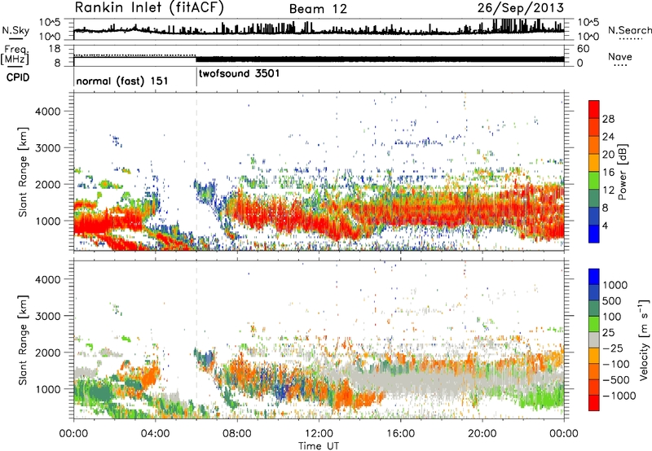Image resolution: width=652 pixels, height=451 pixels.
Task: Select the "twofsound 3501" CPID text
Action: (240, 74)
